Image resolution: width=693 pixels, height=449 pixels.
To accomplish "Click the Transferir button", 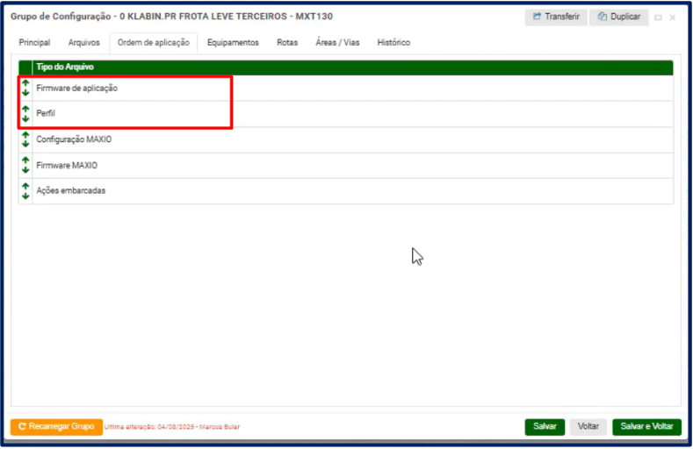I will pyautogui.click(x=556, y=17).
